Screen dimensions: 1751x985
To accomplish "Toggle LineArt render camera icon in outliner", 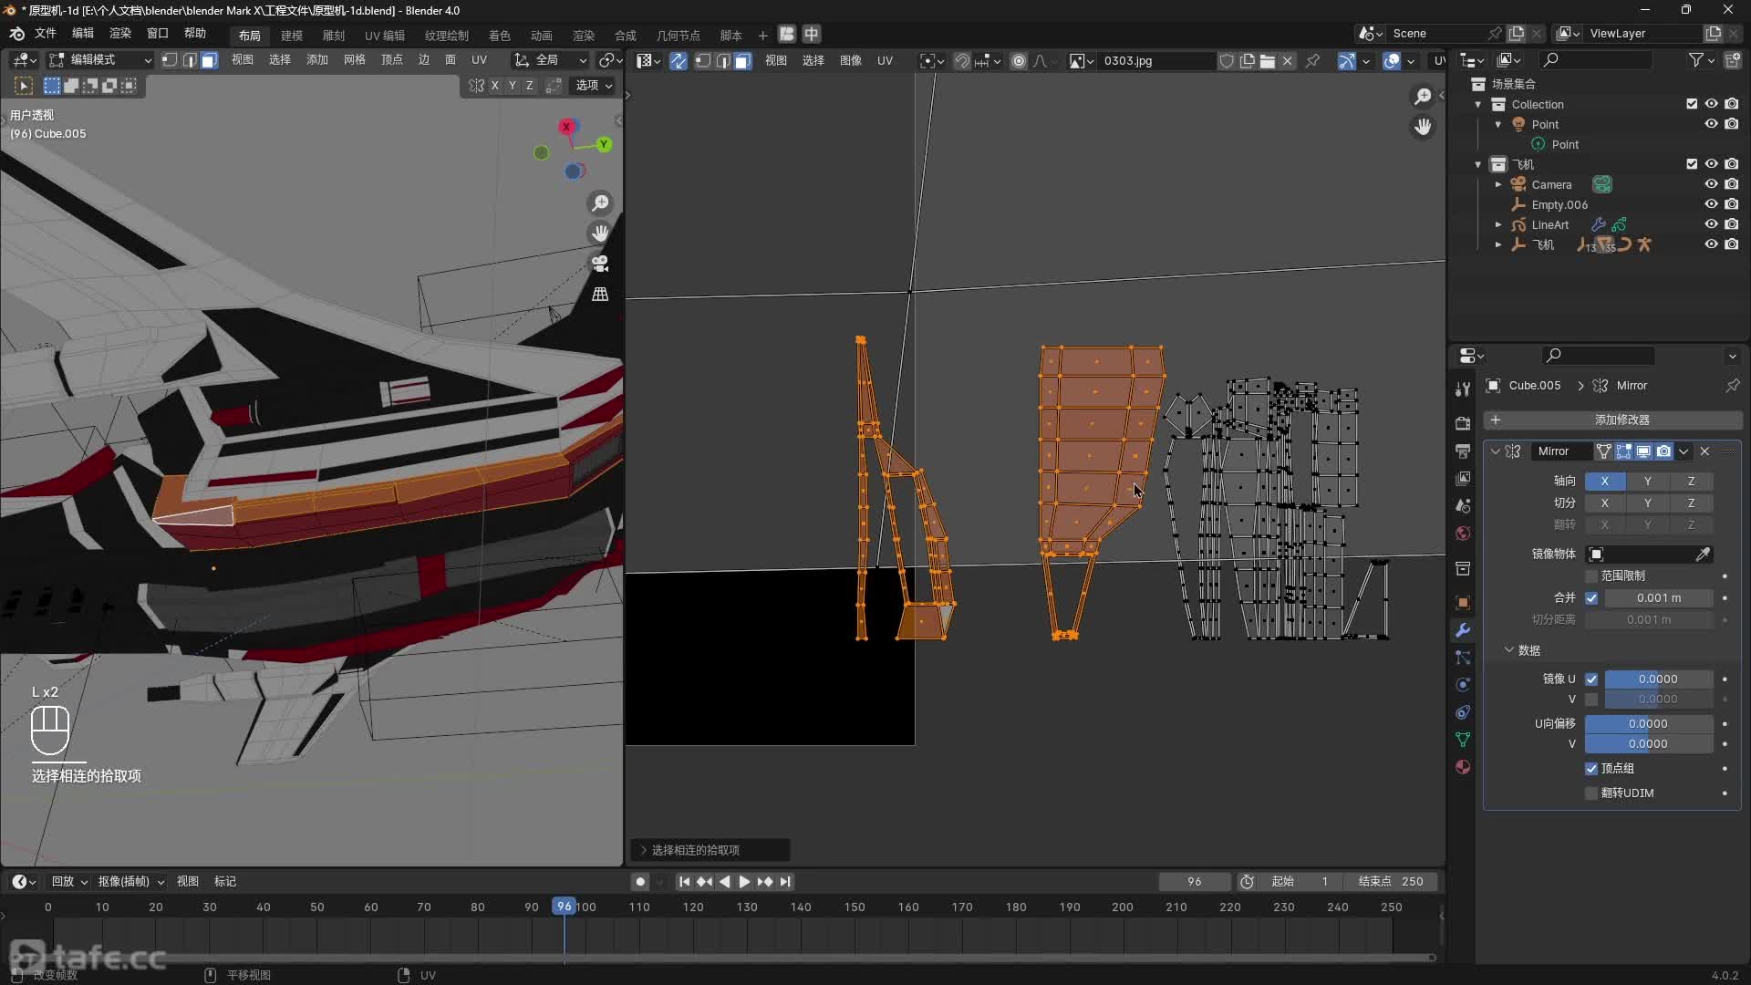I will pyautogui.click(x=1732, y=224).
